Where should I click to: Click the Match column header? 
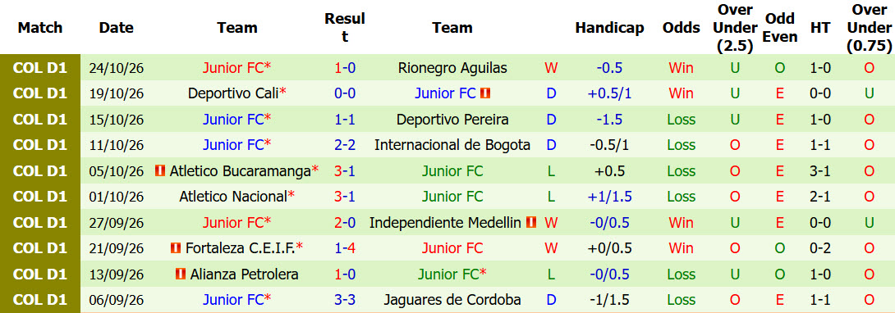click(40, 27)
